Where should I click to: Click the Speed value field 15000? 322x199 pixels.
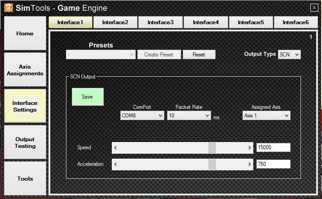(x=273, y=147)
